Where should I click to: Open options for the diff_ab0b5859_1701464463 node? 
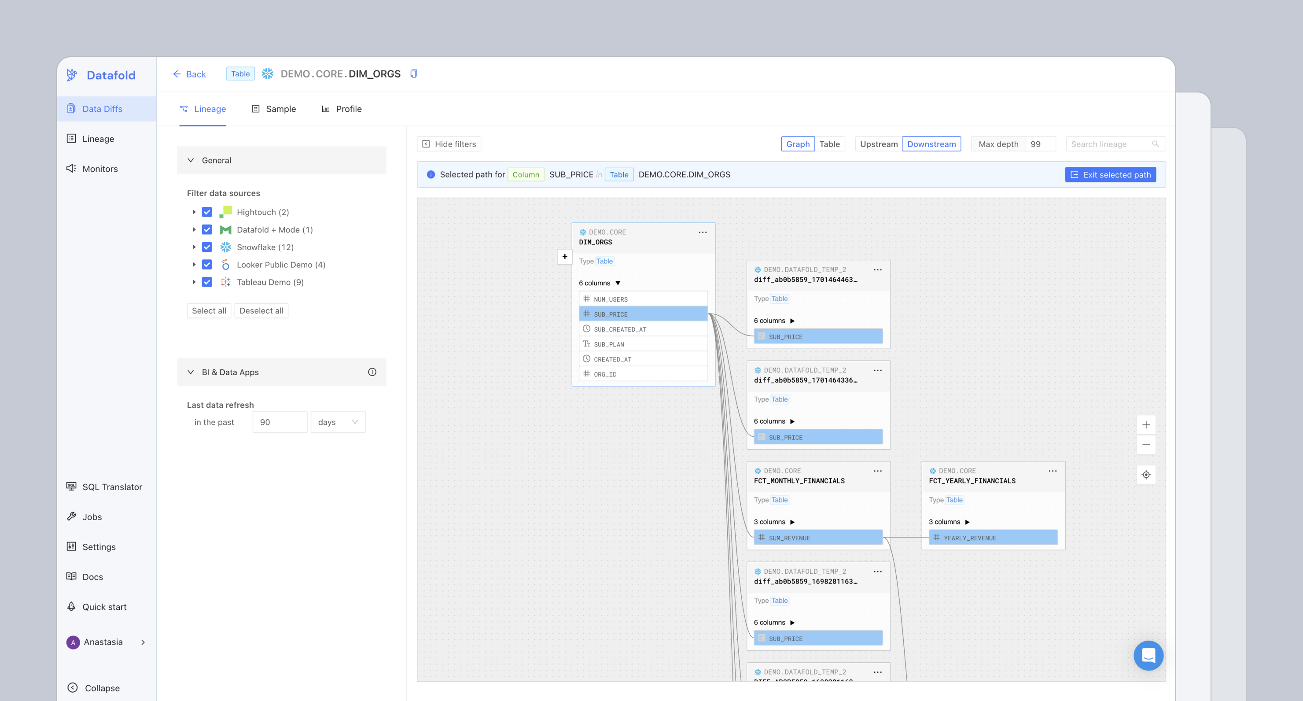878,270
